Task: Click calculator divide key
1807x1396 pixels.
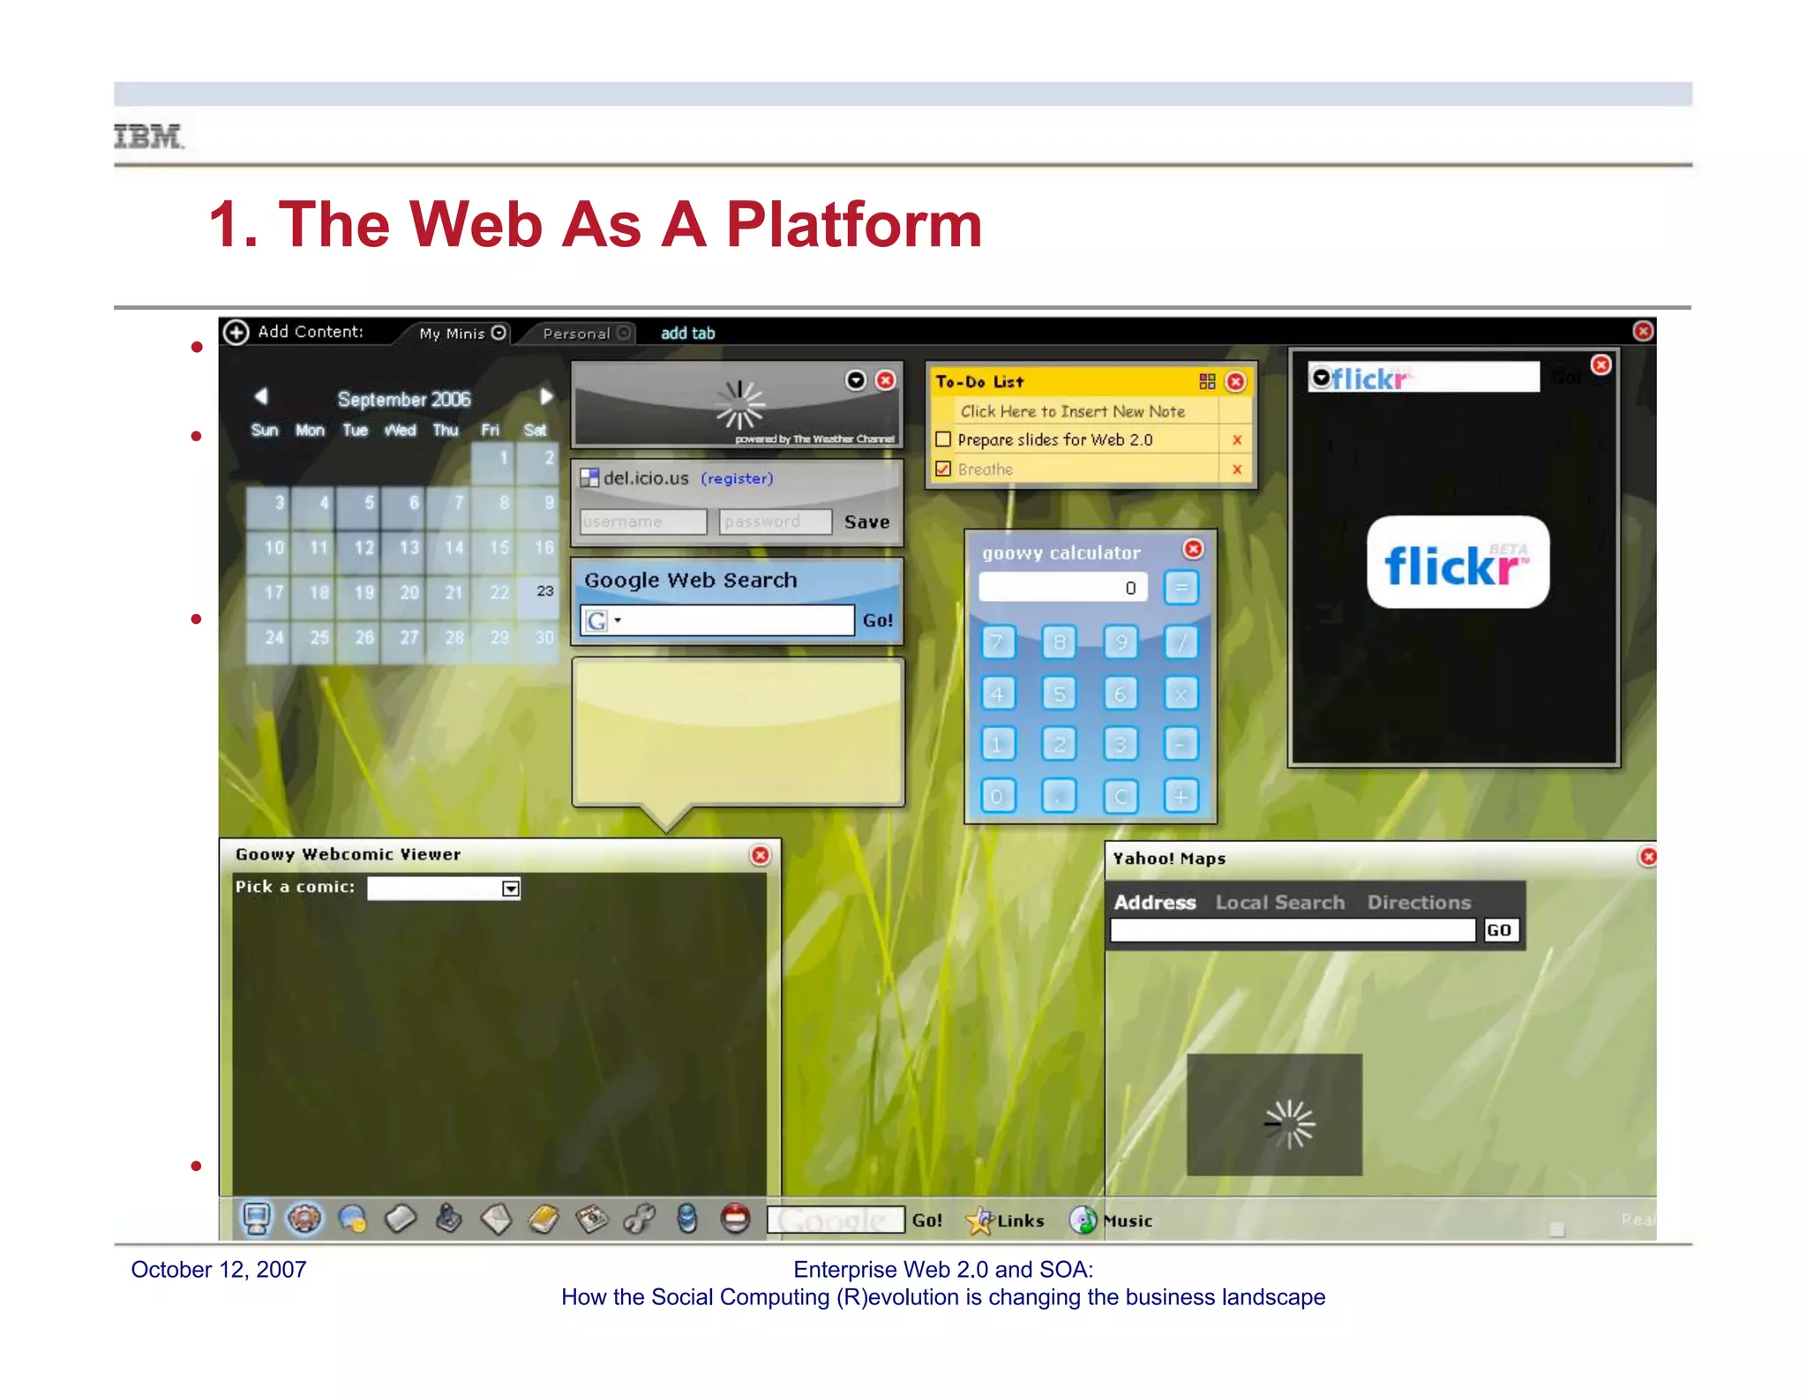Action: click(x=1181, y=642)
